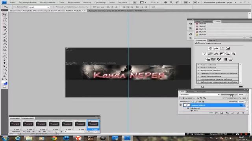Toggle the lock transparent pixels icon
252x141 pixels.
click(x=193, y=101)
